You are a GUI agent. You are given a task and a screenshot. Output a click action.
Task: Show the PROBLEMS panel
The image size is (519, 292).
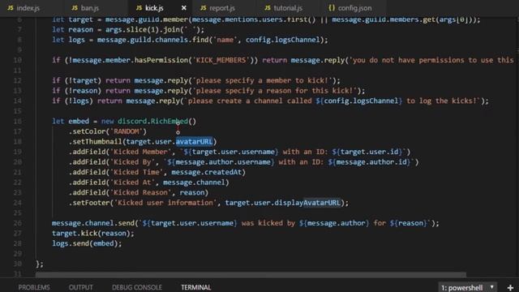point(34,287)
